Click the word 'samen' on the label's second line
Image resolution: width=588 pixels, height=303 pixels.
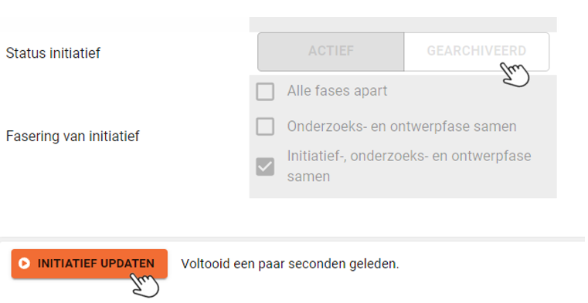point(308,177)
